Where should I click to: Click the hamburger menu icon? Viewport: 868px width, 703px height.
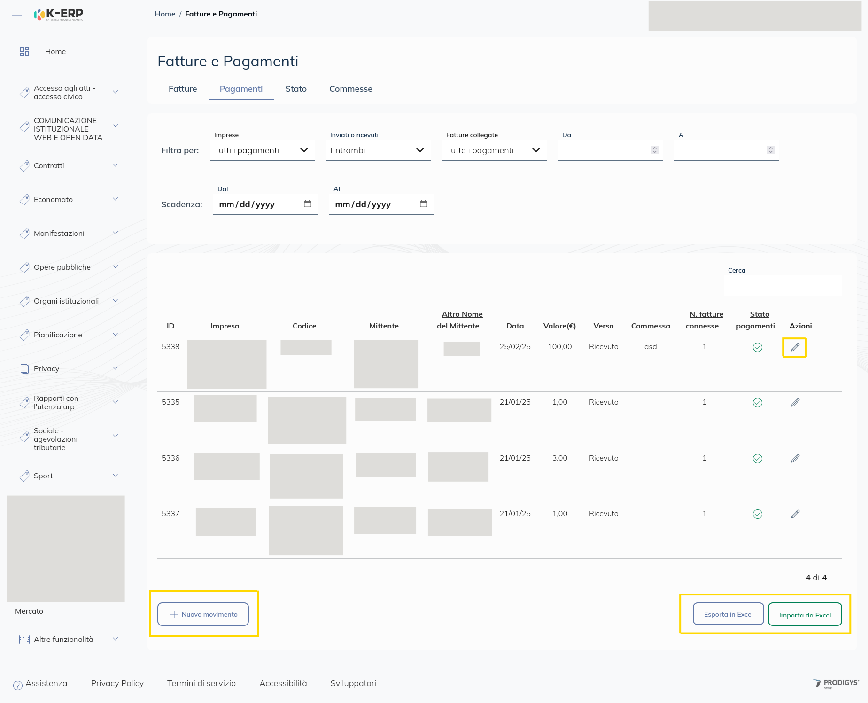pos(17,15)
